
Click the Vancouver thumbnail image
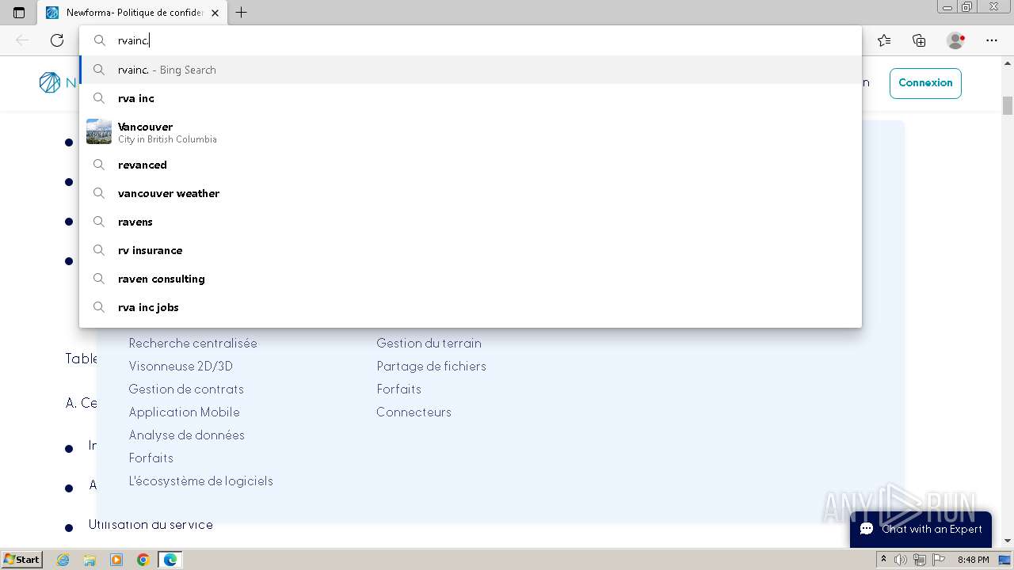[x=99, y=131]
